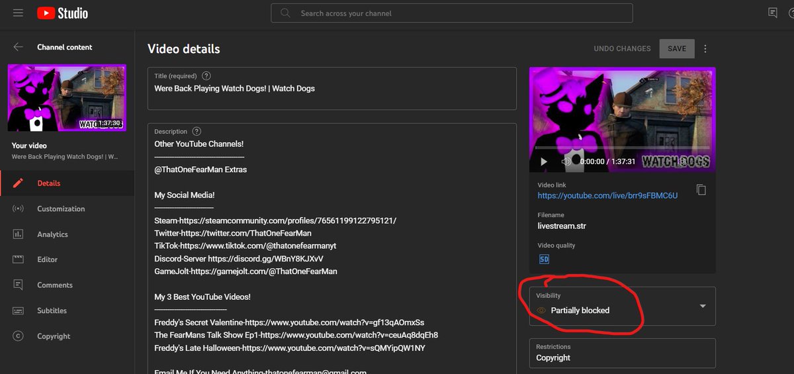This screenshot has height=374, width=794.
Task: Click the SAVE button
Action: click(677, 49)
